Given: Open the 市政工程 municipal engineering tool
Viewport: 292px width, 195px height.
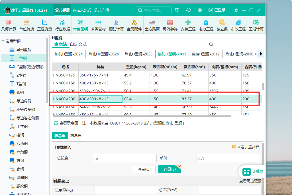Looking at the screenshot, I should point(238,25).
